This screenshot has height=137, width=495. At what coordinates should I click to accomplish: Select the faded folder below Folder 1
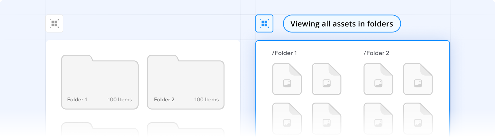(100, 129)
